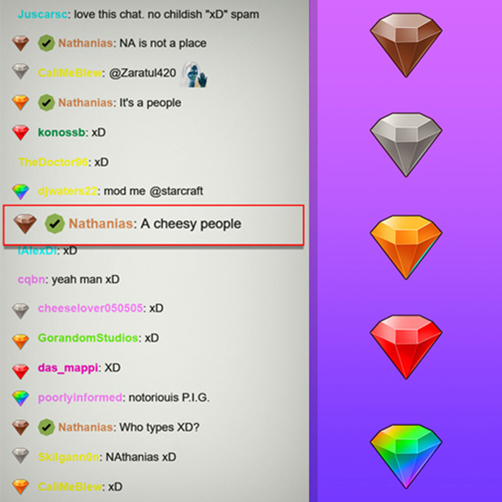Click the large rainbow gem badge
The image size is (502, 502).
[x=406, y=457]
